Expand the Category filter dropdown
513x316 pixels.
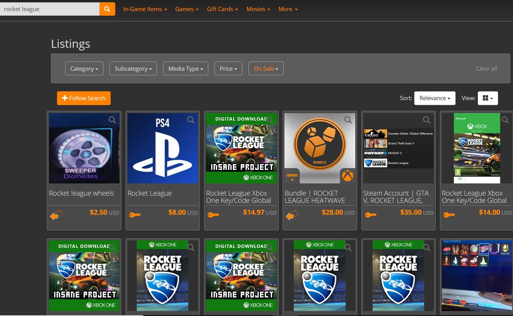pyautogui.click(x=84, y=68)
